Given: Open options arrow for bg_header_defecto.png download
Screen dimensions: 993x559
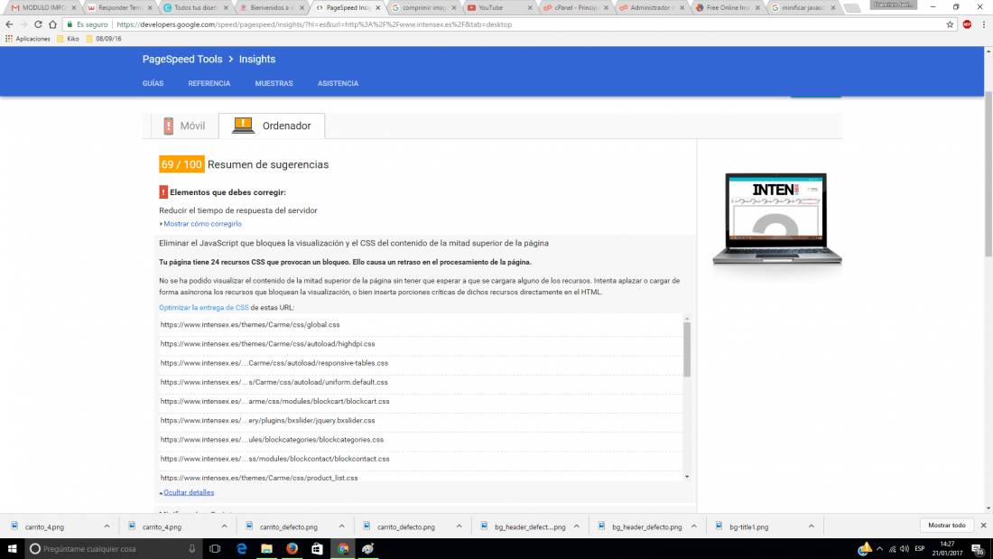Looking at the screenshot, I should 694,526.
